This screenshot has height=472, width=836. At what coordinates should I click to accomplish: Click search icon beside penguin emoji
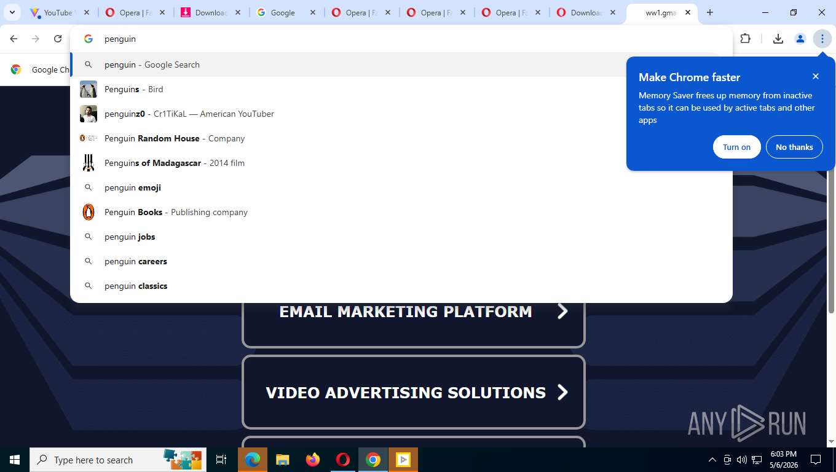pyautogui.click(x=89, y=187)
